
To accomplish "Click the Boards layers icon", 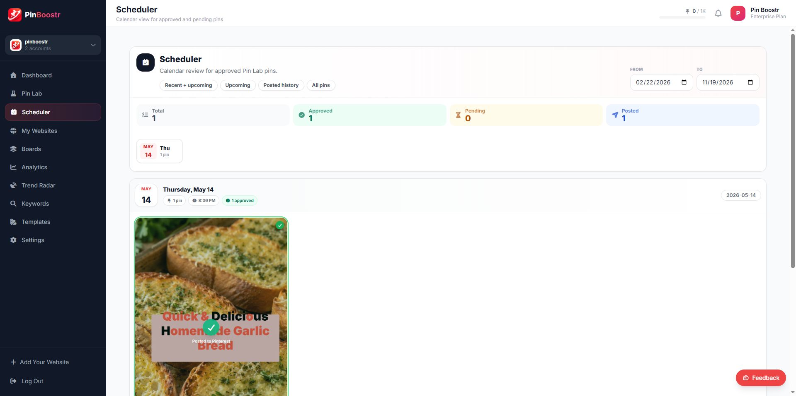I will tap(13, 149).
